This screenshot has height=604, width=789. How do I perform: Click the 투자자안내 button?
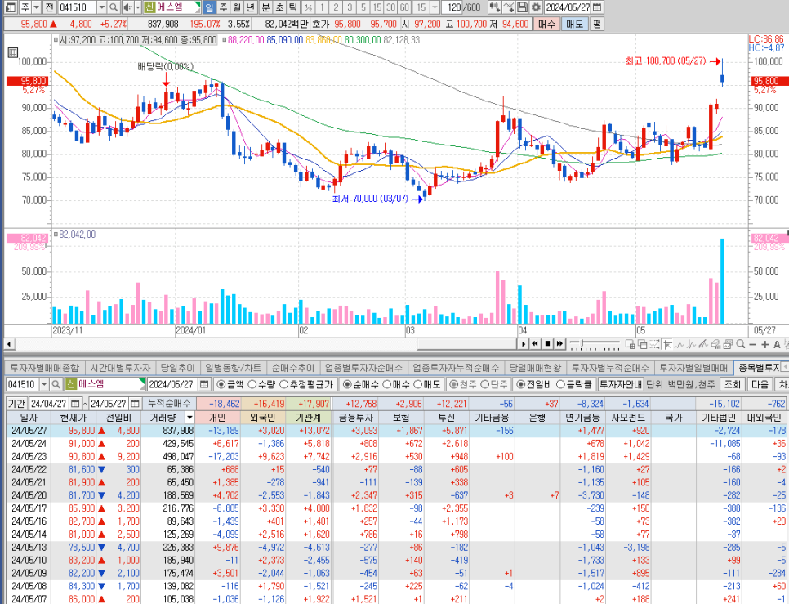point(621,384)
